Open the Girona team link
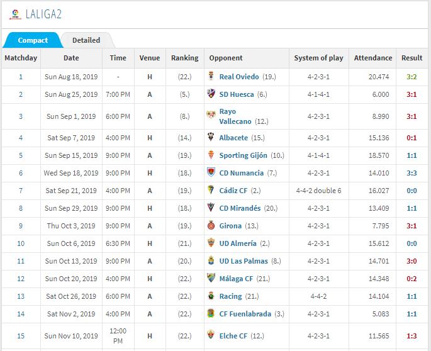Image resolution: width=431 pixels, height=351 pixels. (x=230, y=226)
